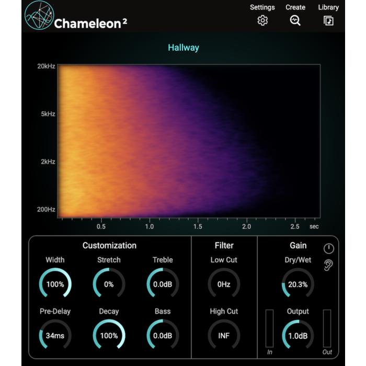Click the Settings label

262,7
